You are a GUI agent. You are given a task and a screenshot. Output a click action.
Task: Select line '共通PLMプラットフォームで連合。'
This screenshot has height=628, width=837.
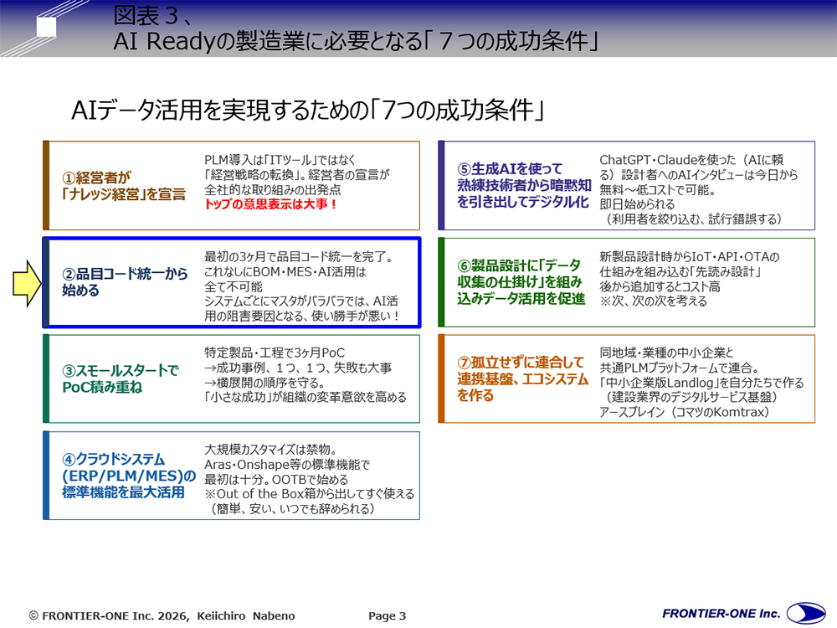click(680, 368)
